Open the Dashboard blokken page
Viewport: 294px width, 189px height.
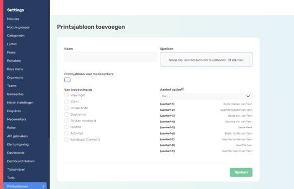tap(21, 161)
